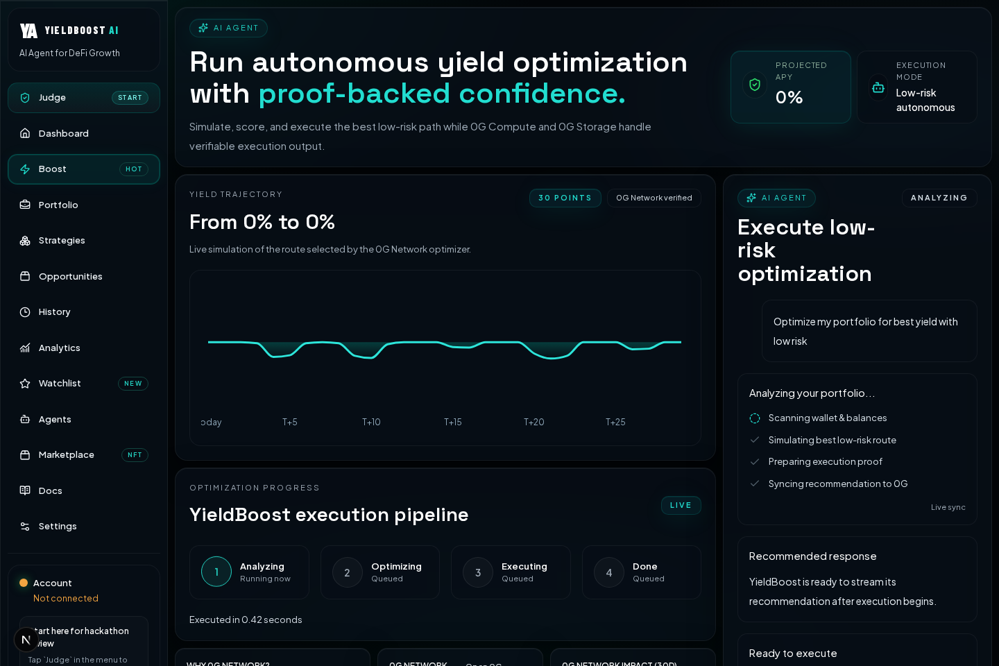Open the Dashboard page
Viewport: 999px width, 666px height.
point(84,133)
